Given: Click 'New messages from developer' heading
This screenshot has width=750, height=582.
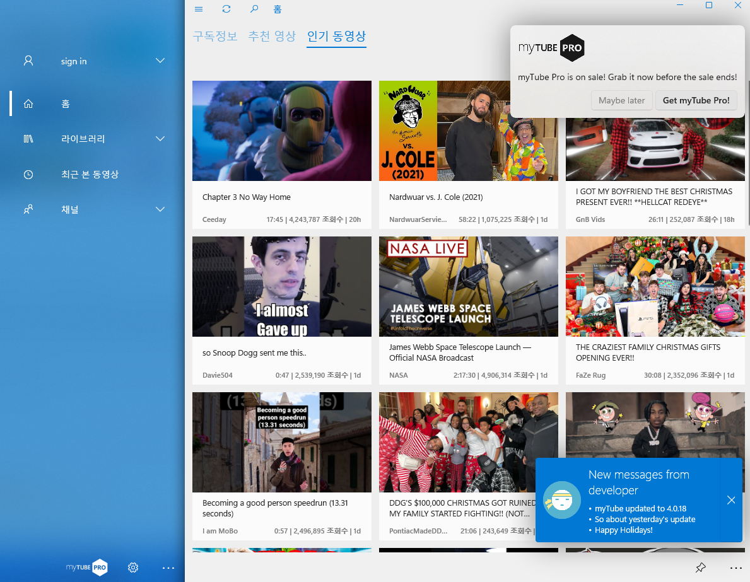Looking at the screenshot, I should (x=638, y=482).
